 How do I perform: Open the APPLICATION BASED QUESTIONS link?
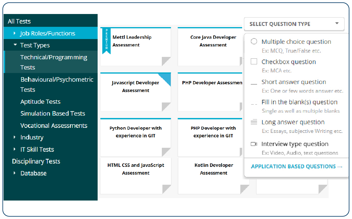[x=293, y=166]
